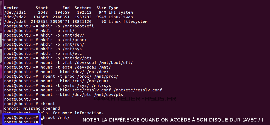Click the terminal cursor at the last prompt
The image size is (270, 125).
(41, 123)
